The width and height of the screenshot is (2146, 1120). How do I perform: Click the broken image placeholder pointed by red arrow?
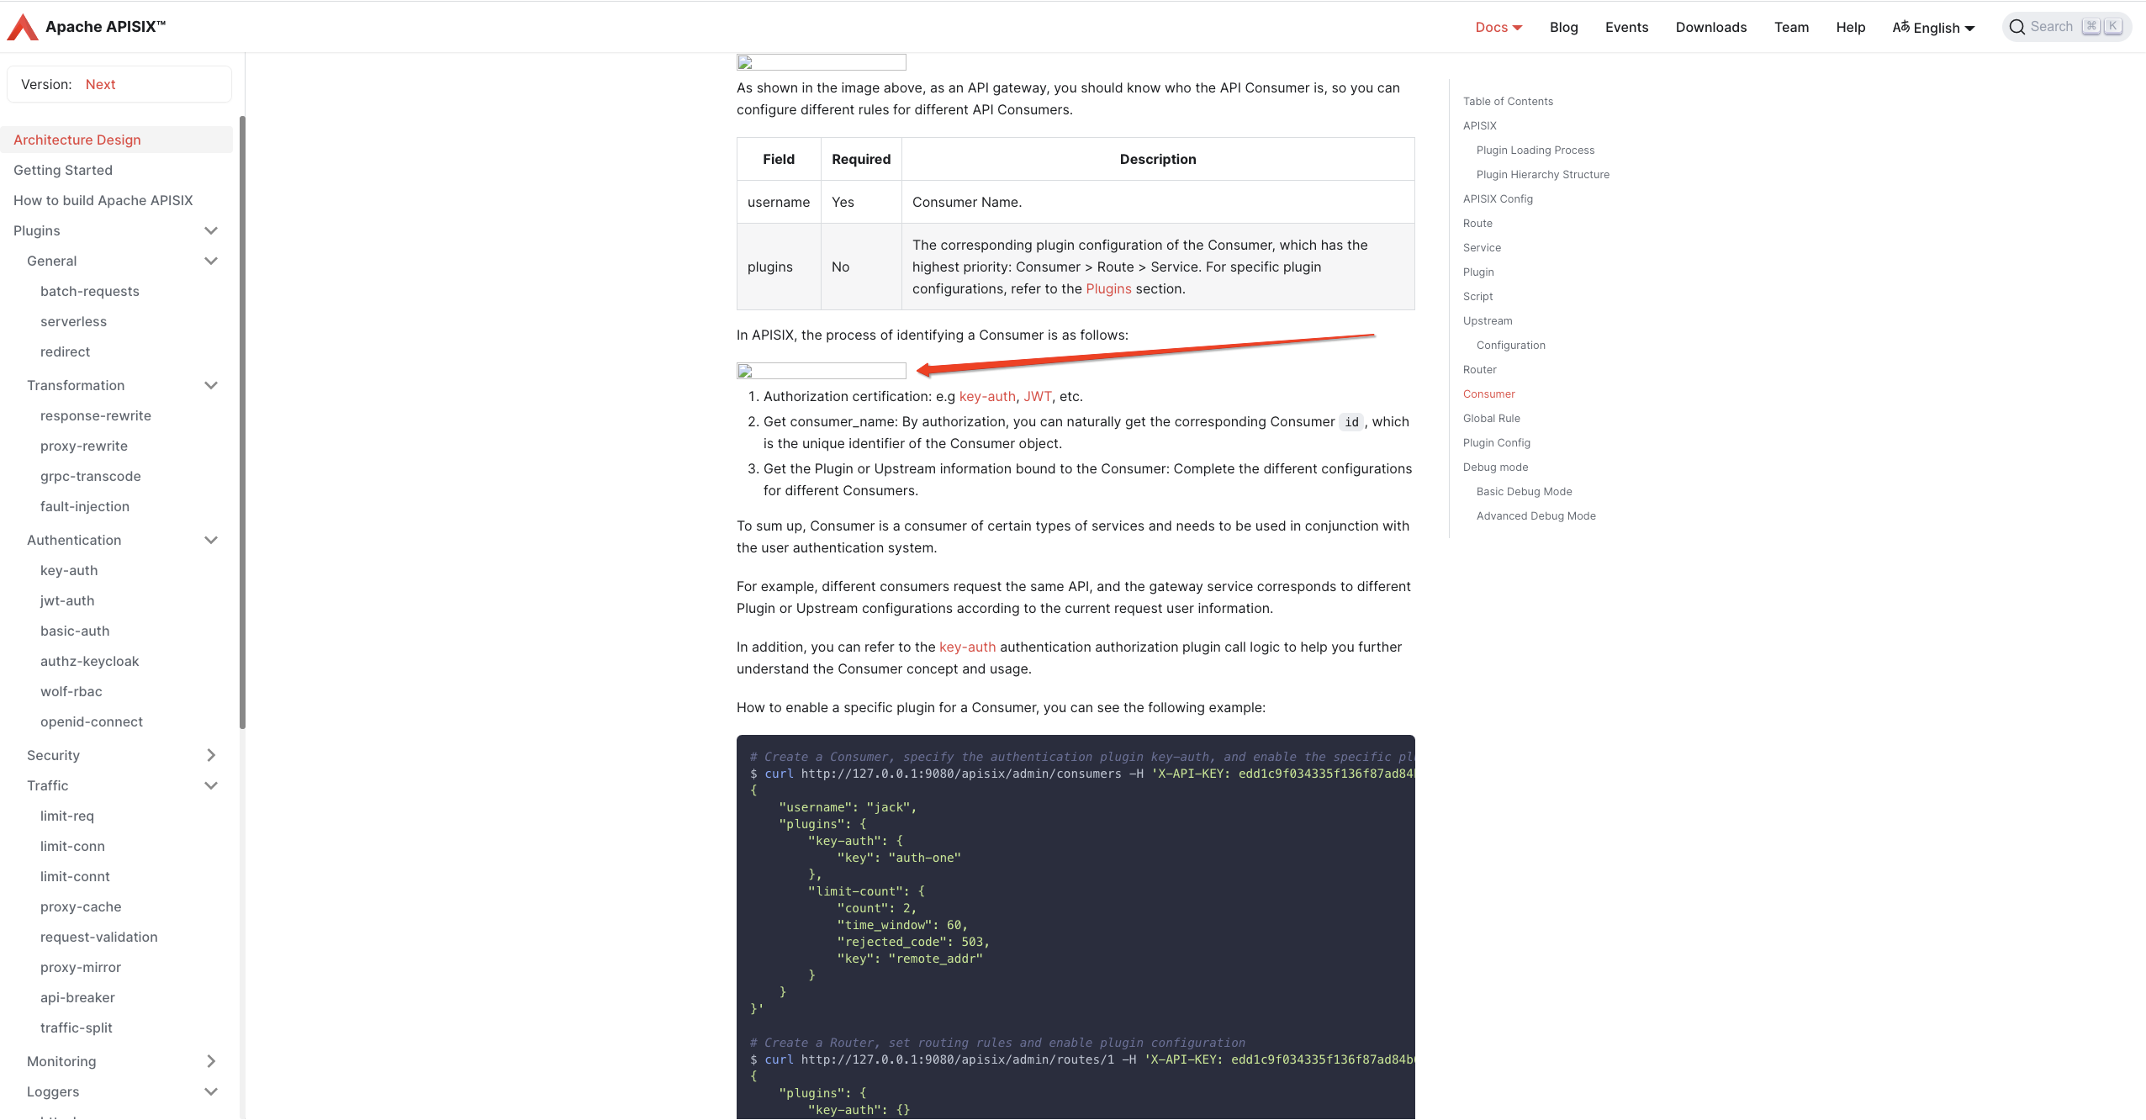pyautogui.click(x=820, y=371)
